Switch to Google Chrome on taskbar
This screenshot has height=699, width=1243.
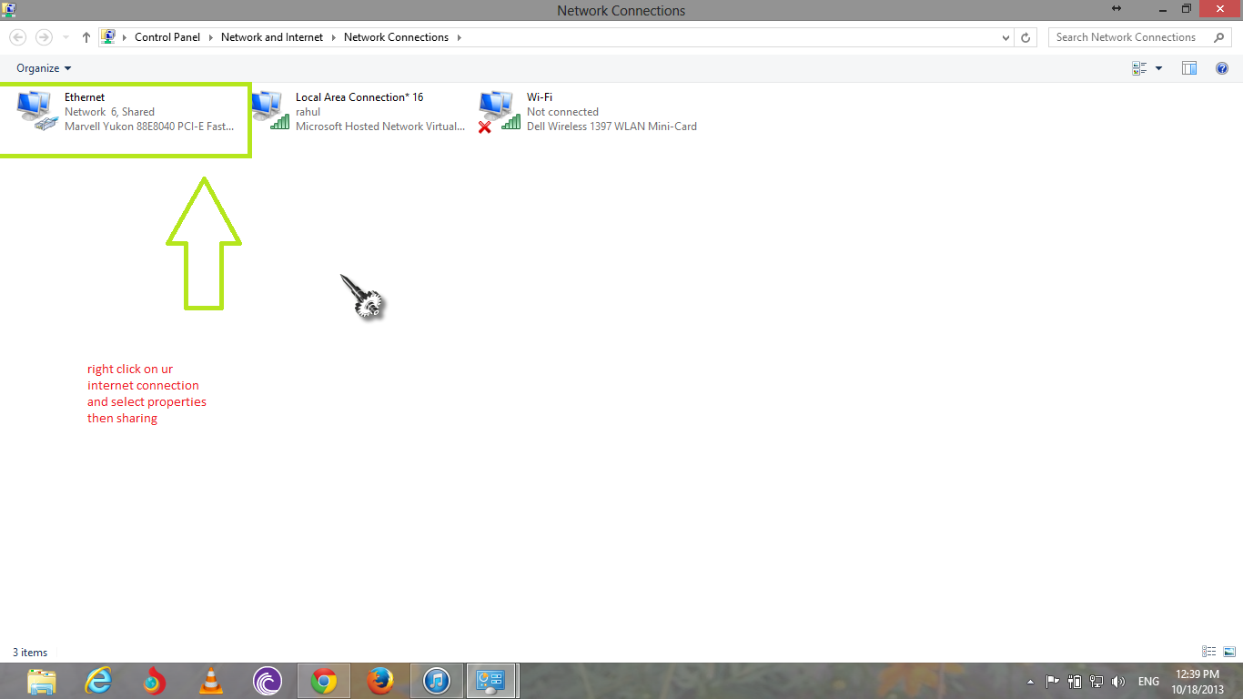(x=324, y=681)
